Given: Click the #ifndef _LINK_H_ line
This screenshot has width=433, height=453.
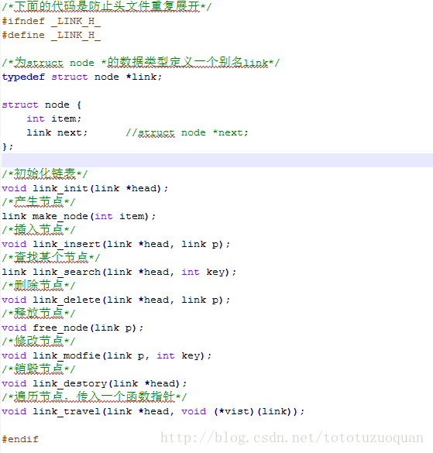Looking at the screenshot, I should (51, 22).
